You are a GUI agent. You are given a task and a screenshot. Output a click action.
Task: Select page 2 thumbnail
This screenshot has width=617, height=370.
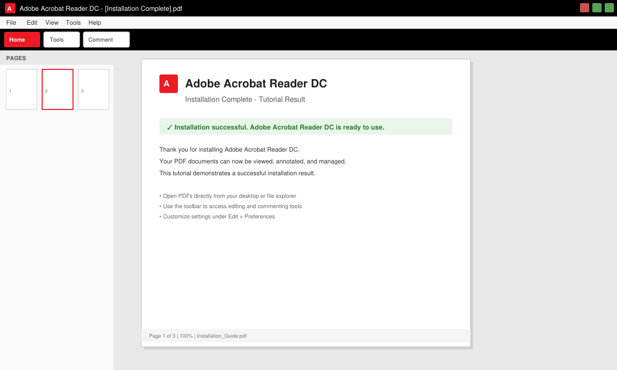pos(58,89)
